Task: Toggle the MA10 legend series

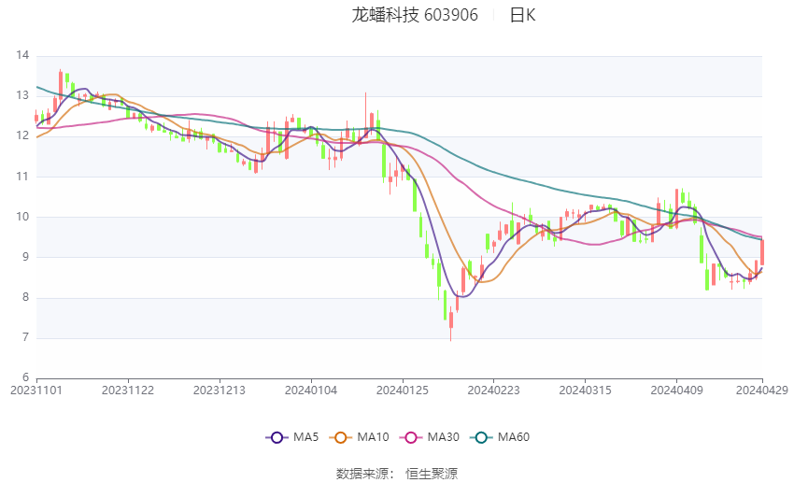Action: point(359,437)
